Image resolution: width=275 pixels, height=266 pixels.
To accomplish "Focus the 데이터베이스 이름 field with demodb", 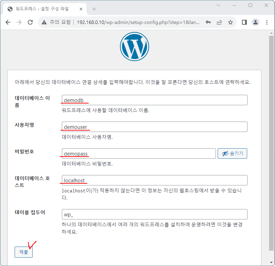I will pyautogui.click(x=154, y=100).
